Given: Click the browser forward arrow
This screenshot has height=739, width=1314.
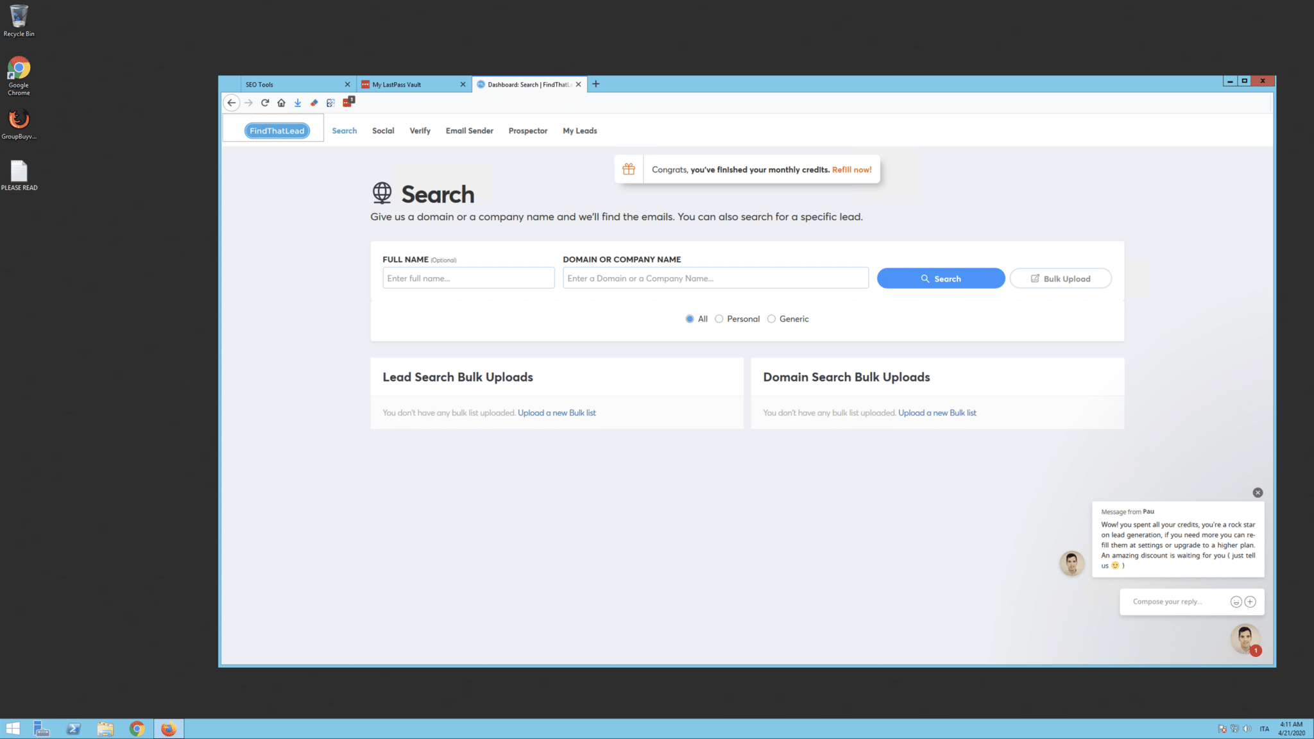Looking at the screenshot, I should click(248, 103).
